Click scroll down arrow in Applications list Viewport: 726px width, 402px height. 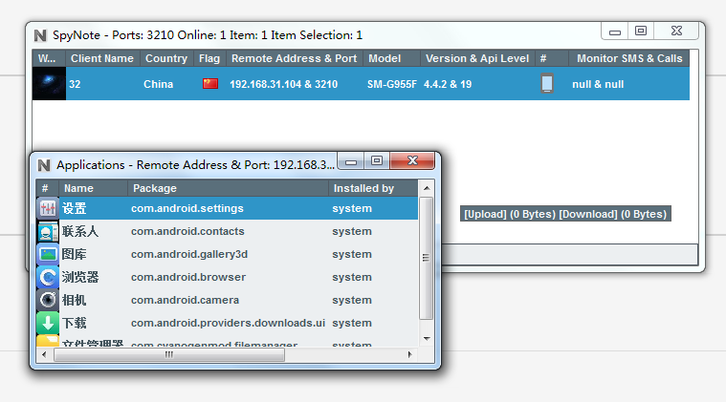coord(427,339)
